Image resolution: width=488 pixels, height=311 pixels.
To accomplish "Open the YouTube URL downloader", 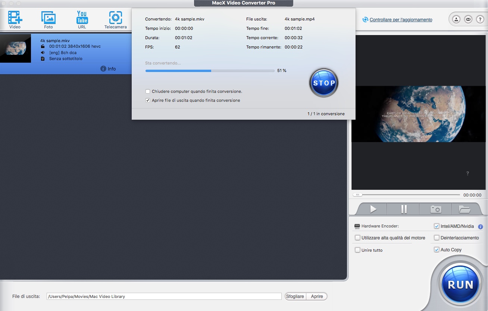I will coord(82,19).
